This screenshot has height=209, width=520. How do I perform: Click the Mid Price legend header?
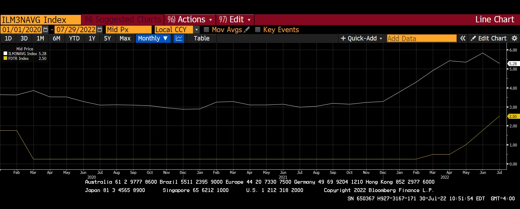tap(25, 49)
